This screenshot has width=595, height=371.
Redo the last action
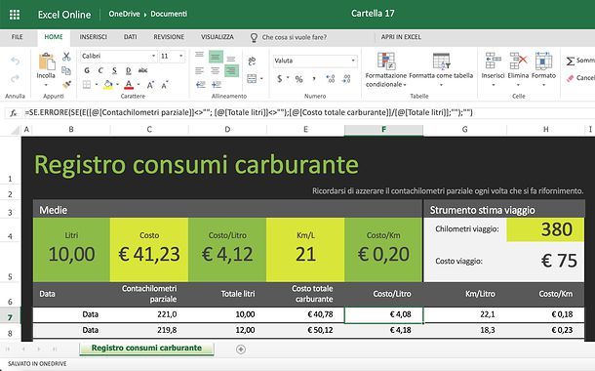tap(16, 79)
